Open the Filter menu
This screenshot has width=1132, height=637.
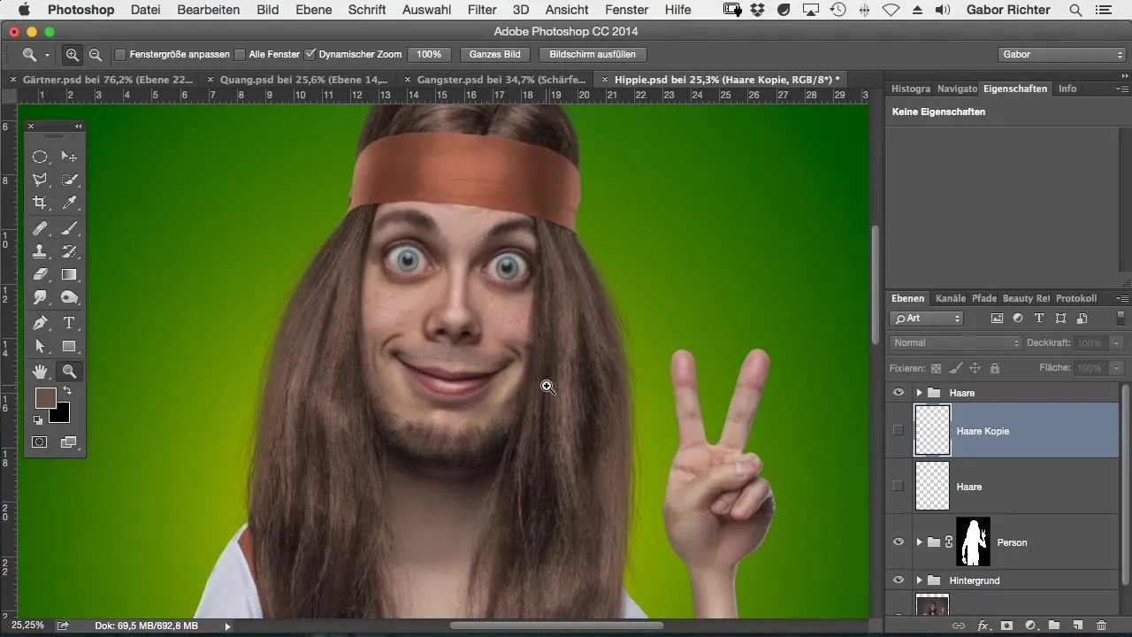point(481,11)
